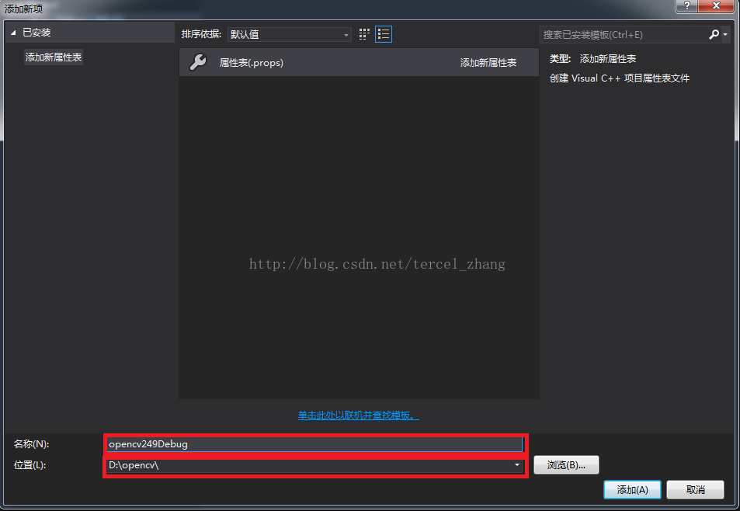The height and width of the screenshot is (511, 740).
Task: Switch to small icons list view
Action: tap(384, 34)
